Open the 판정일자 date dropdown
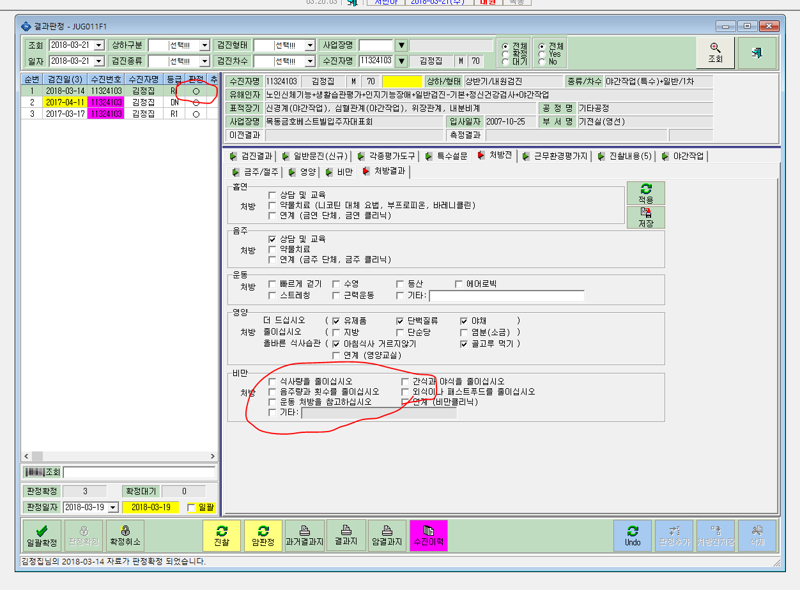The image size is (800, 590). (x=113, y=507)
